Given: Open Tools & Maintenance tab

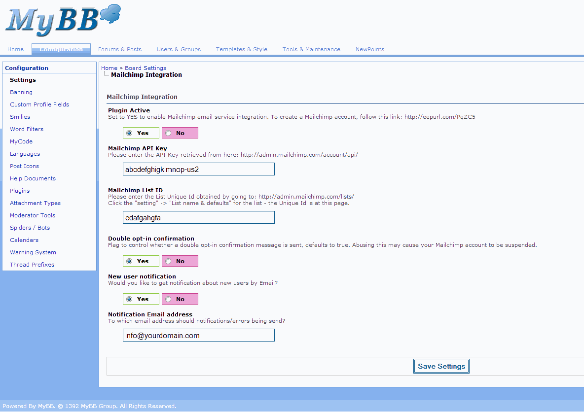Looking at the screenshot, I should tap(311, 49).
